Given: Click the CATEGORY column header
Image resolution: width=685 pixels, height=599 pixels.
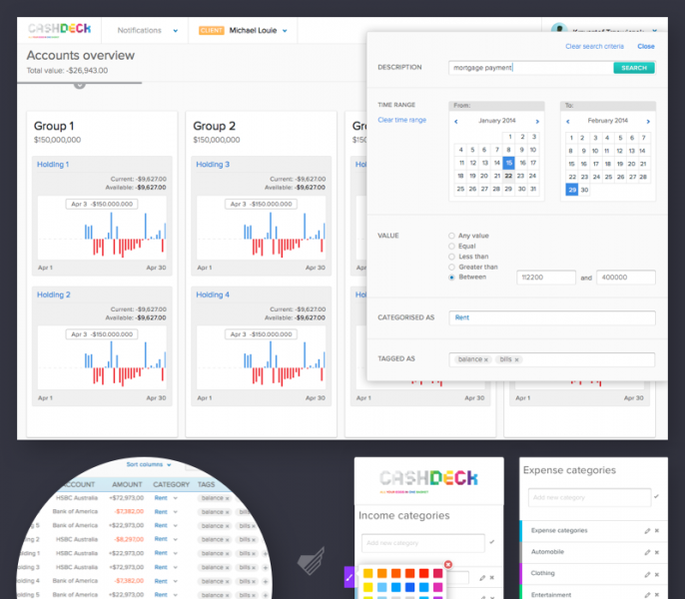Looking at the screenshot, I should tap(172, 484).
